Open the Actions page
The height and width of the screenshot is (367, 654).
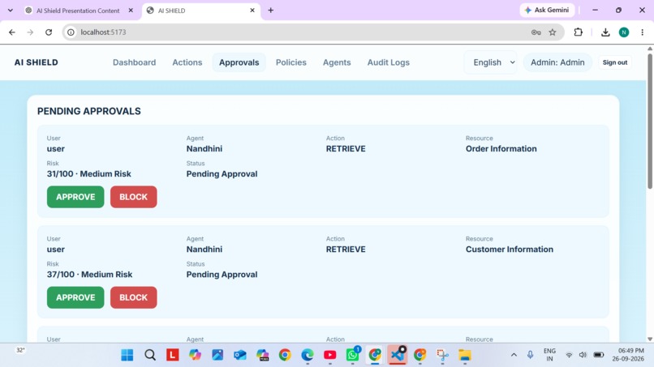click(x=187, y=62)
